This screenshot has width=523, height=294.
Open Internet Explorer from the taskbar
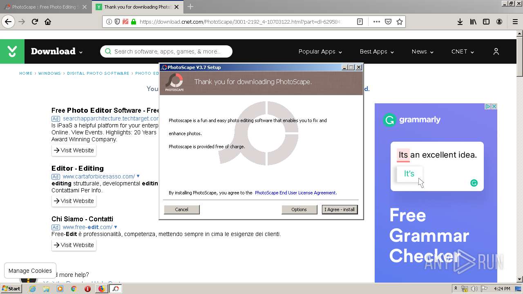tap(32, 289)
